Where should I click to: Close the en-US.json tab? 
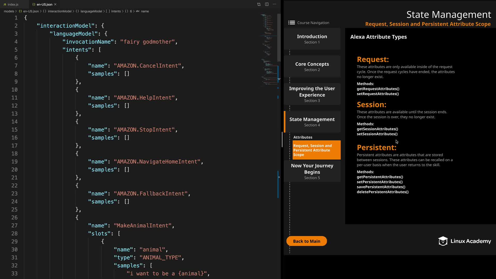click(x=55, y=4)
